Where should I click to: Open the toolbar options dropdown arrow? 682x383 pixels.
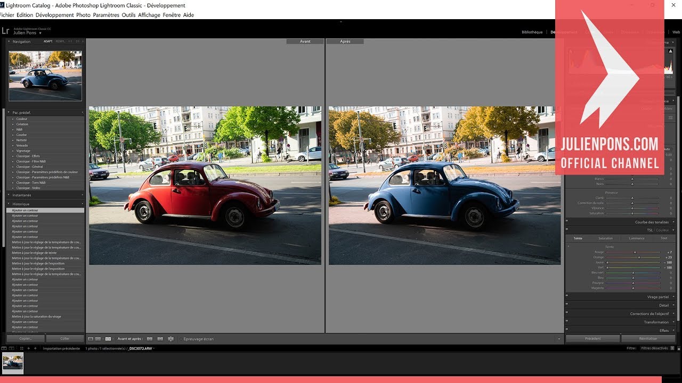click(559, 339)
